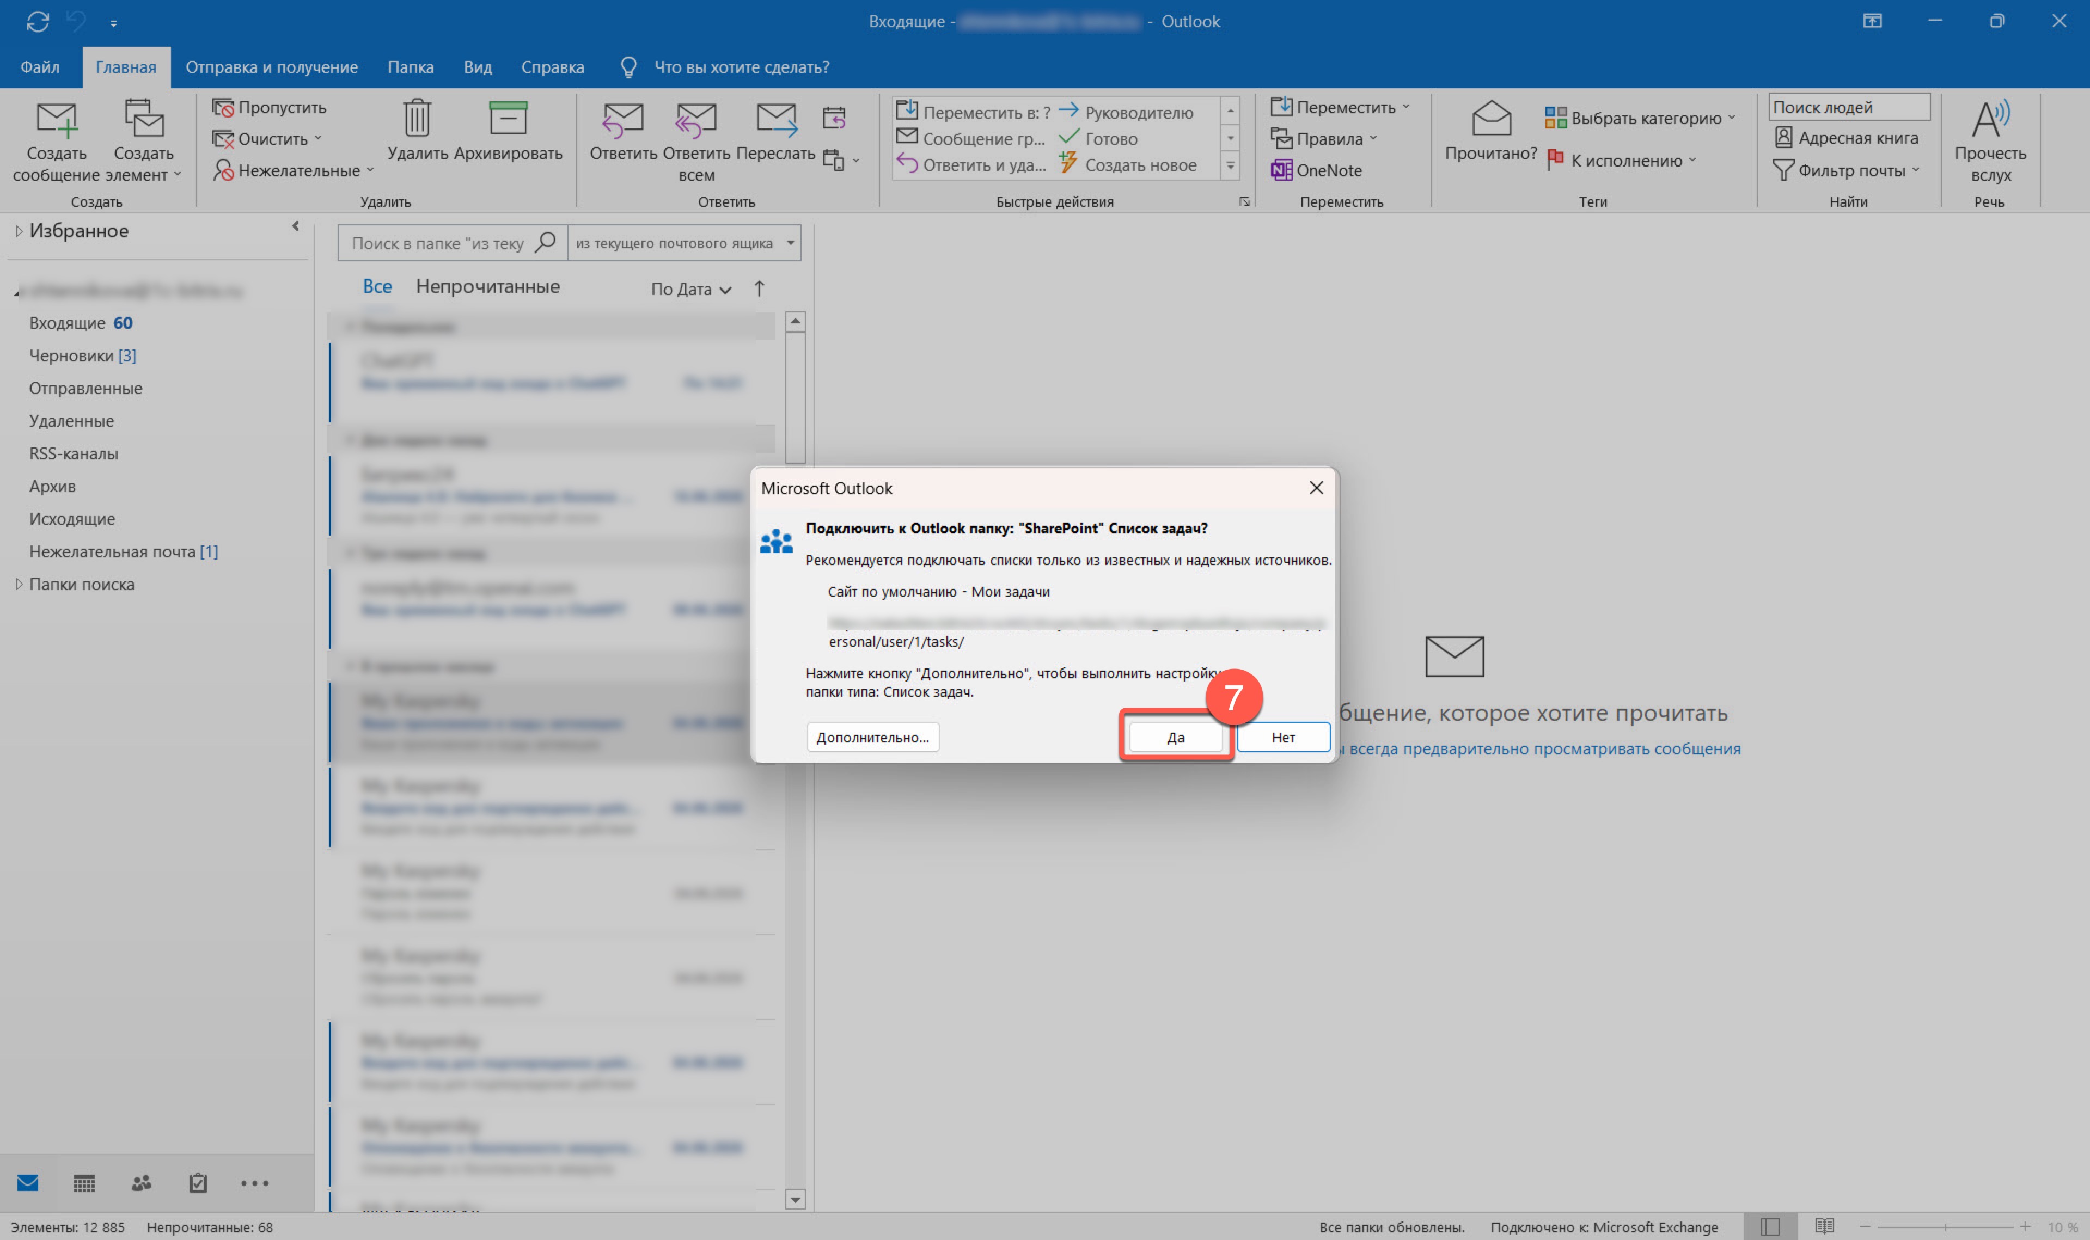Click the Advanced button in dialog

pyautogui.click(x=872, y=737)
